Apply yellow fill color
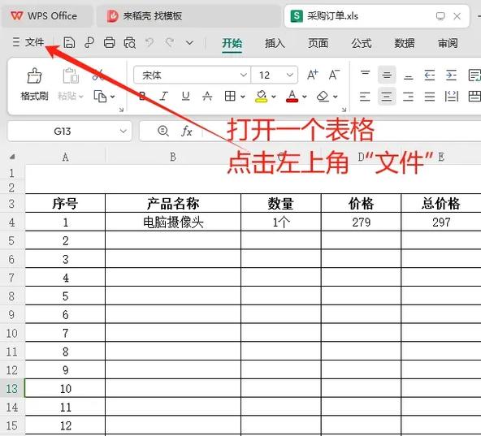Screen dimensions: 481x436 click(261, 97)
